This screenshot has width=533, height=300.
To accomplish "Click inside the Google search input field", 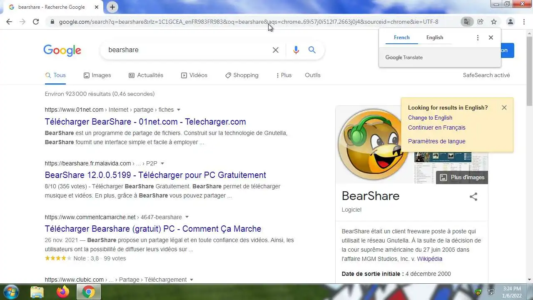I will [x=187, y=50].
